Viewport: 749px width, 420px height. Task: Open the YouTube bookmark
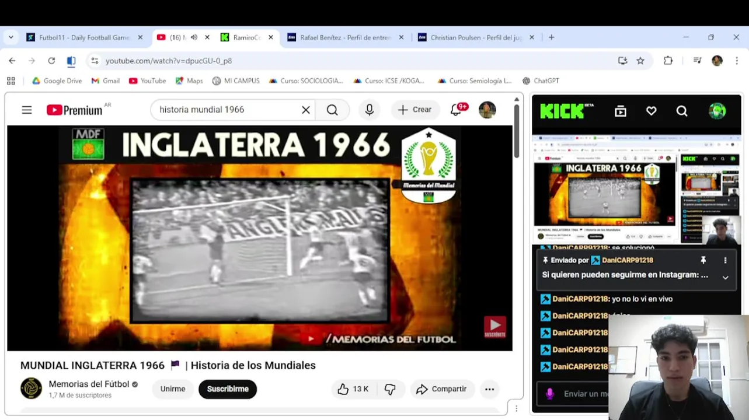pyautogui.click(x=147, y=81)
